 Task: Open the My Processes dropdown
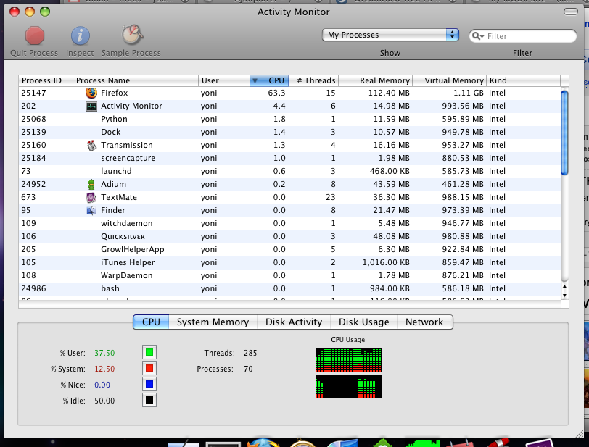click(390, 35)
